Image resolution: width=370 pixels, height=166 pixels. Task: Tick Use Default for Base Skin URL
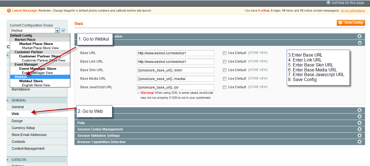[224, 70]
